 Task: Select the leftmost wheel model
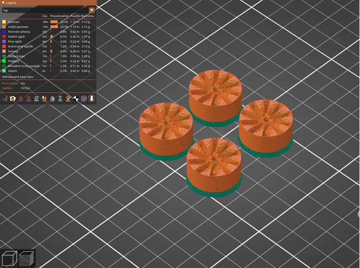tap(166, 131)
